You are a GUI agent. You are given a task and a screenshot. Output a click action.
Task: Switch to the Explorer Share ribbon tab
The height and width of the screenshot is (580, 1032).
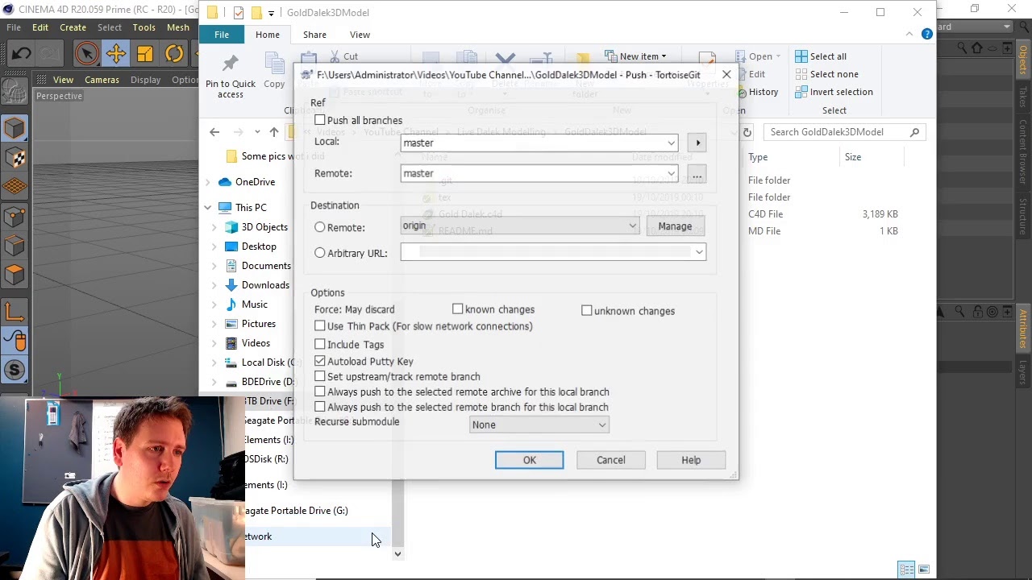(314, 35)
